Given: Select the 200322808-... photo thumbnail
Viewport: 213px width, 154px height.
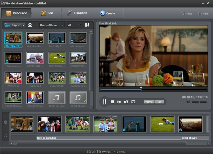Looking at the screenshot, I should click(57, 58).
